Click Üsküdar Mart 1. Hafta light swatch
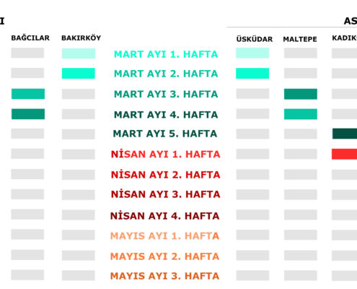The image size is (357, 289). 252,53
